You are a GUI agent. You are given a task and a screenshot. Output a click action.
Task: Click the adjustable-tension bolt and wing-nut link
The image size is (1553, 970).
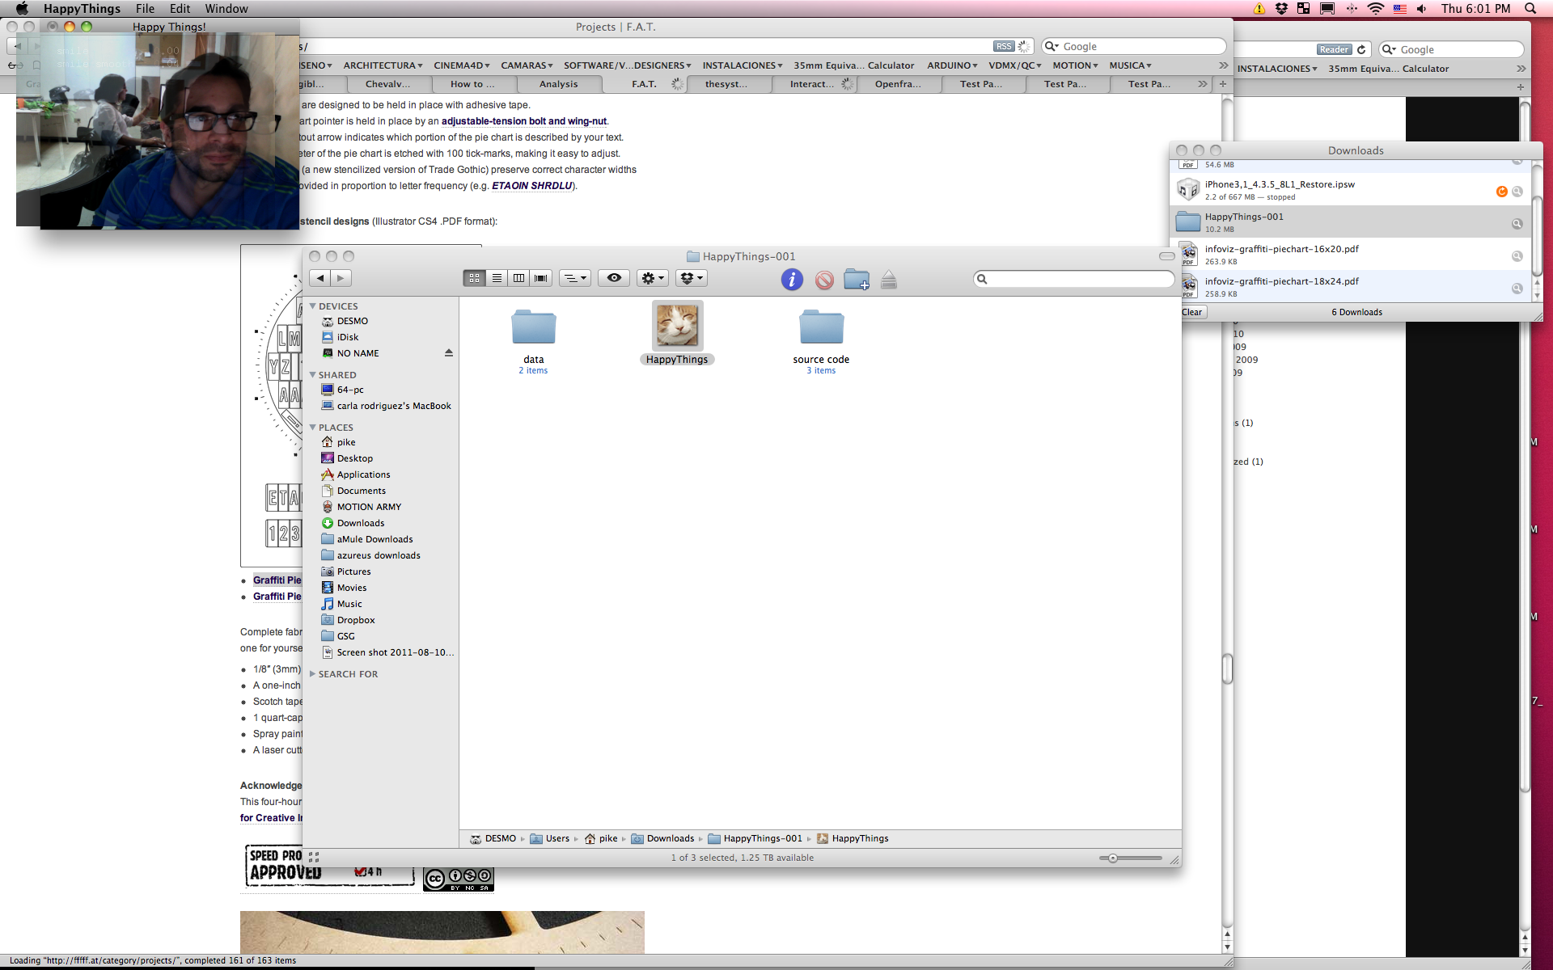pyautogui.click(x=524, y=121)
